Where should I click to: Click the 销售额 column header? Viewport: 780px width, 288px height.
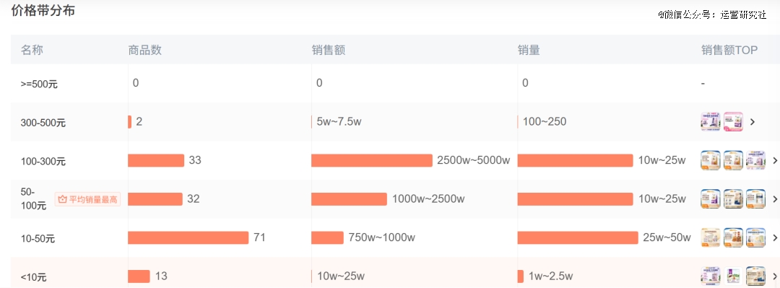coord(329,50)
